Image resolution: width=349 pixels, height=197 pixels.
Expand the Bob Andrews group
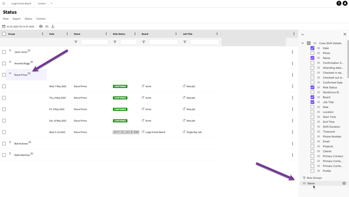tap(10, 142)
